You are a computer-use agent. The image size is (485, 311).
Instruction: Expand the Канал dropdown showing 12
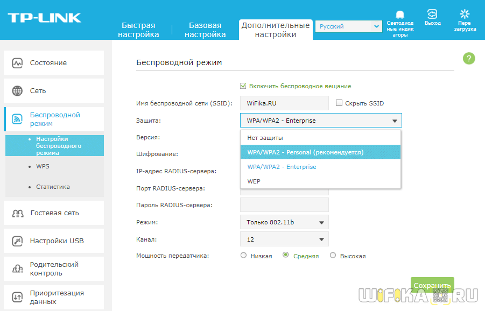pyautogui.click(x=284, y=239)
